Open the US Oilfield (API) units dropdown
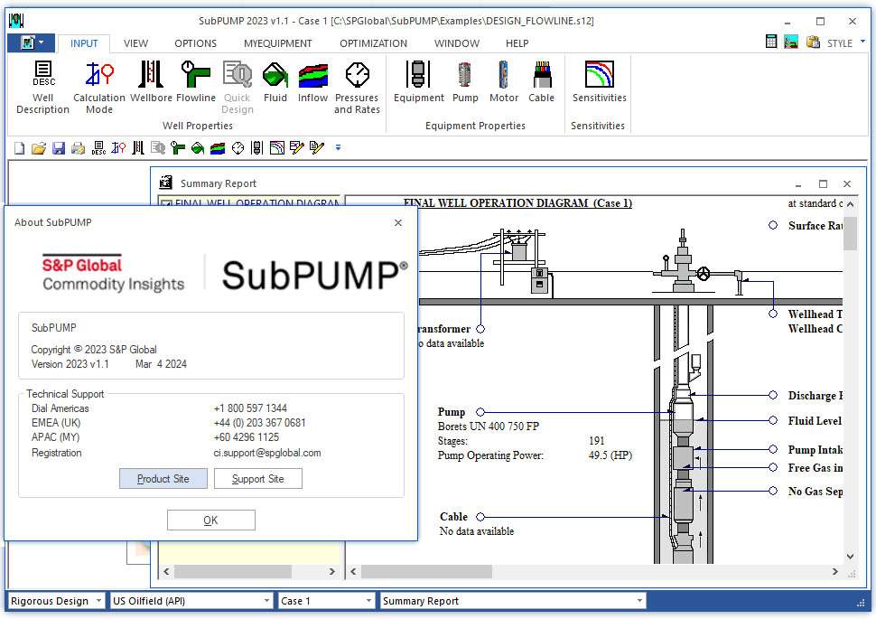This screenshot has height=619, width=876. [266, 601]
